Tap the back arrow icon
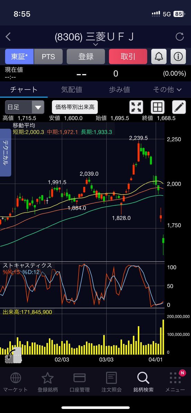Image resolution: width=191 pixels, height=413 pixels. (8, 37)
